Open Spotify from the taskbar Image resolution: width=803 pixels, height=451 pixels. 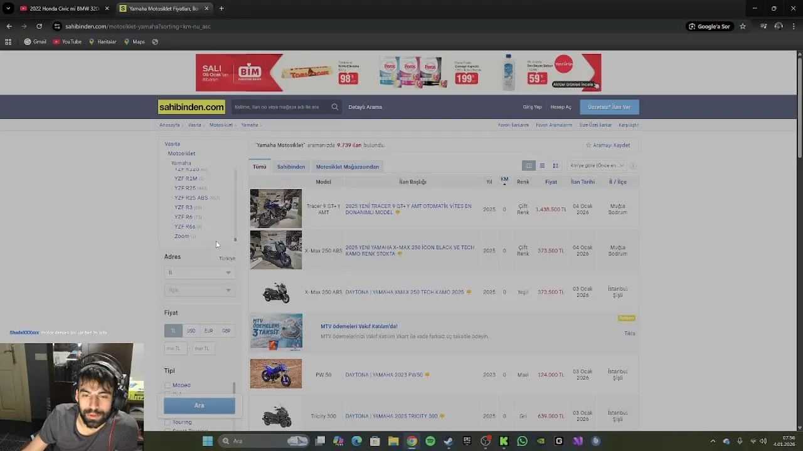pos(430,441)
